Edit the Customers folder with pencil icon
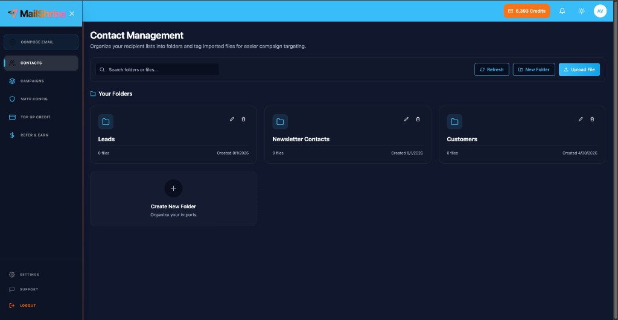The image size is (618, 320). coord(581,119)
